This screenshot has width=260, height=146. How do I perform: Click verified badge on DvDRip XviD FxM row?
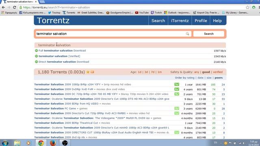coord(177,89)
